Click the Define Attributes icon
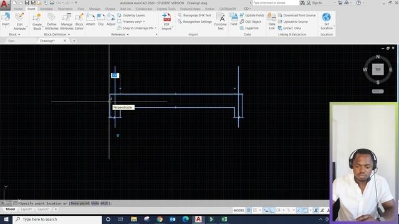 pyautogui.click(x=51, y=17)
